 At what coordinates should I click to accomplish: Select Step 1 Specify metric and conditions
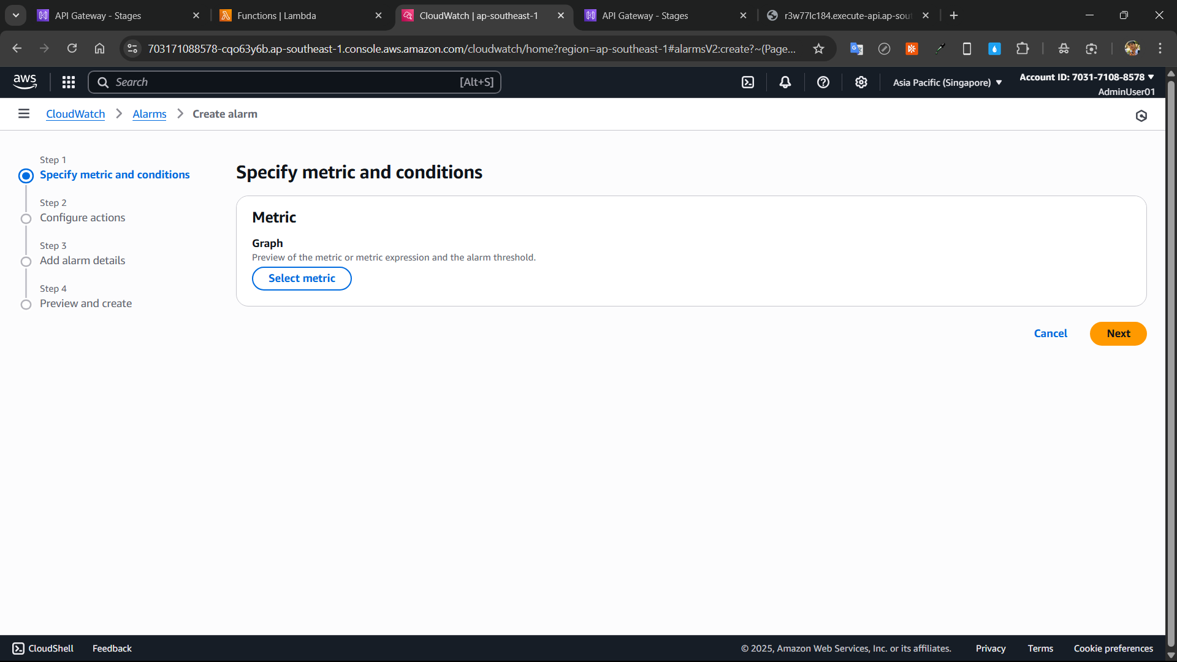click(115, 175)
